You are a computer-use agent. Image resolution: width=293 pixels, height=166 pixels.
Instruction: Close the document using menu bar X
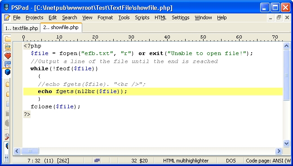pos(287,18)
